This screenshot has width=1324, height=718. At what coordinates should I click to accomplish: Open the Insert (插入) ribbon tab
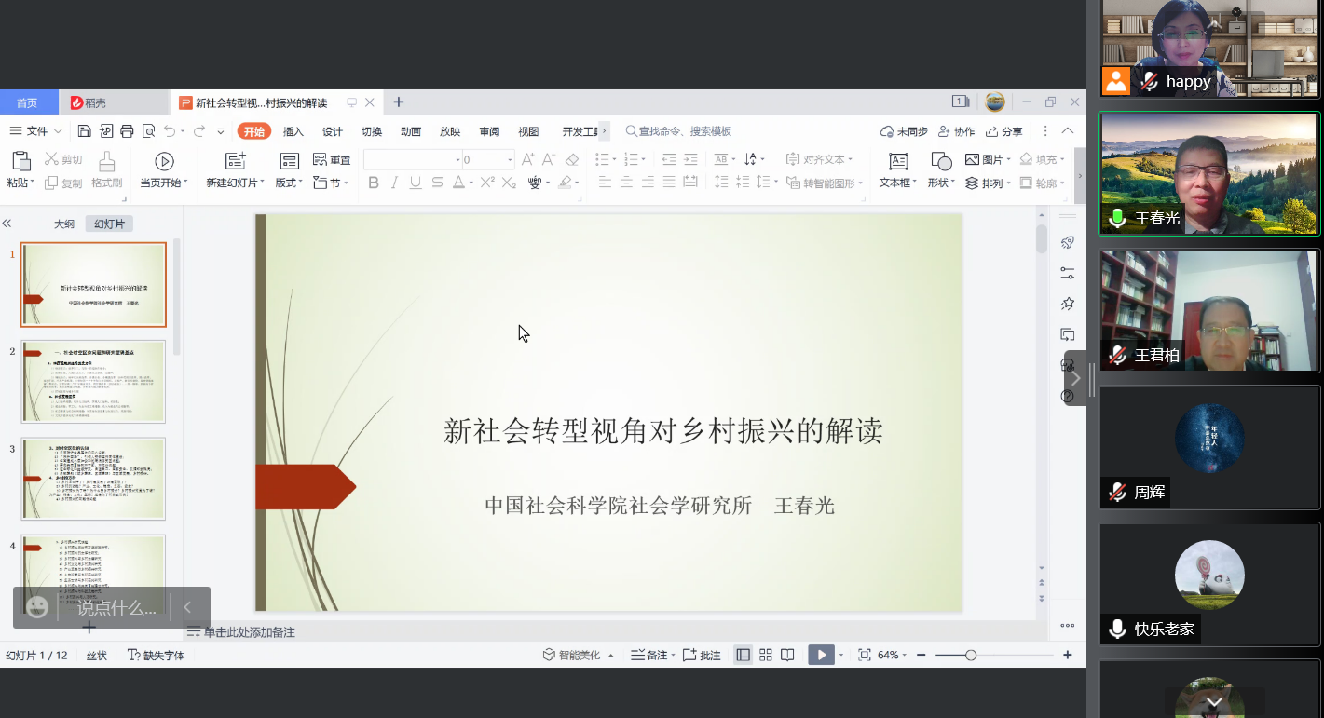[x=293, y=131]
